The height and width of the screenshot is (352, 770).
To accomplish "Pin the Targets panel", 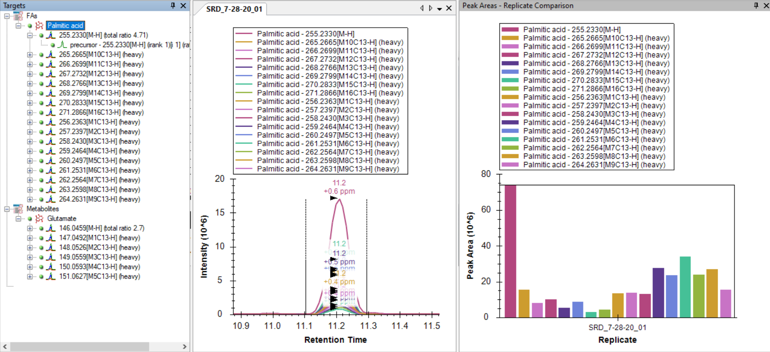I will 173,6.
